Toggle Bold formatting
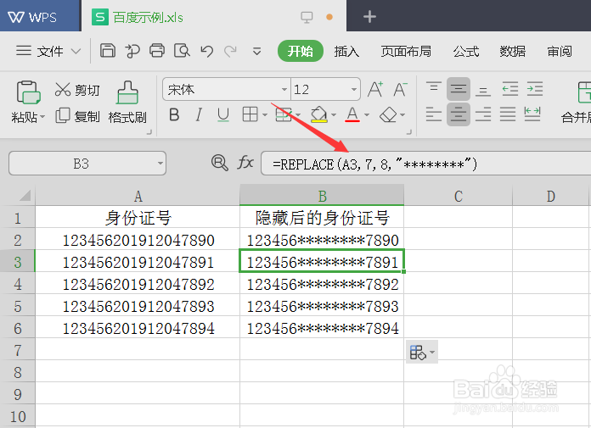This screenshot has height=428, width=591. tap(174, 114)
